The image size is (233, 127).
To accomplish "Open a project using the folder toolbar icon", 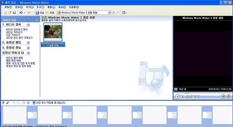I will [10, 13].
